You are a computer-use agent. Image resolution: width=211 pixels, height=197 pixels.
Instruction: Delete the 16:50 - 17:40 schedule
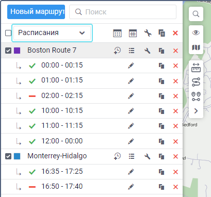pos(175,187)
